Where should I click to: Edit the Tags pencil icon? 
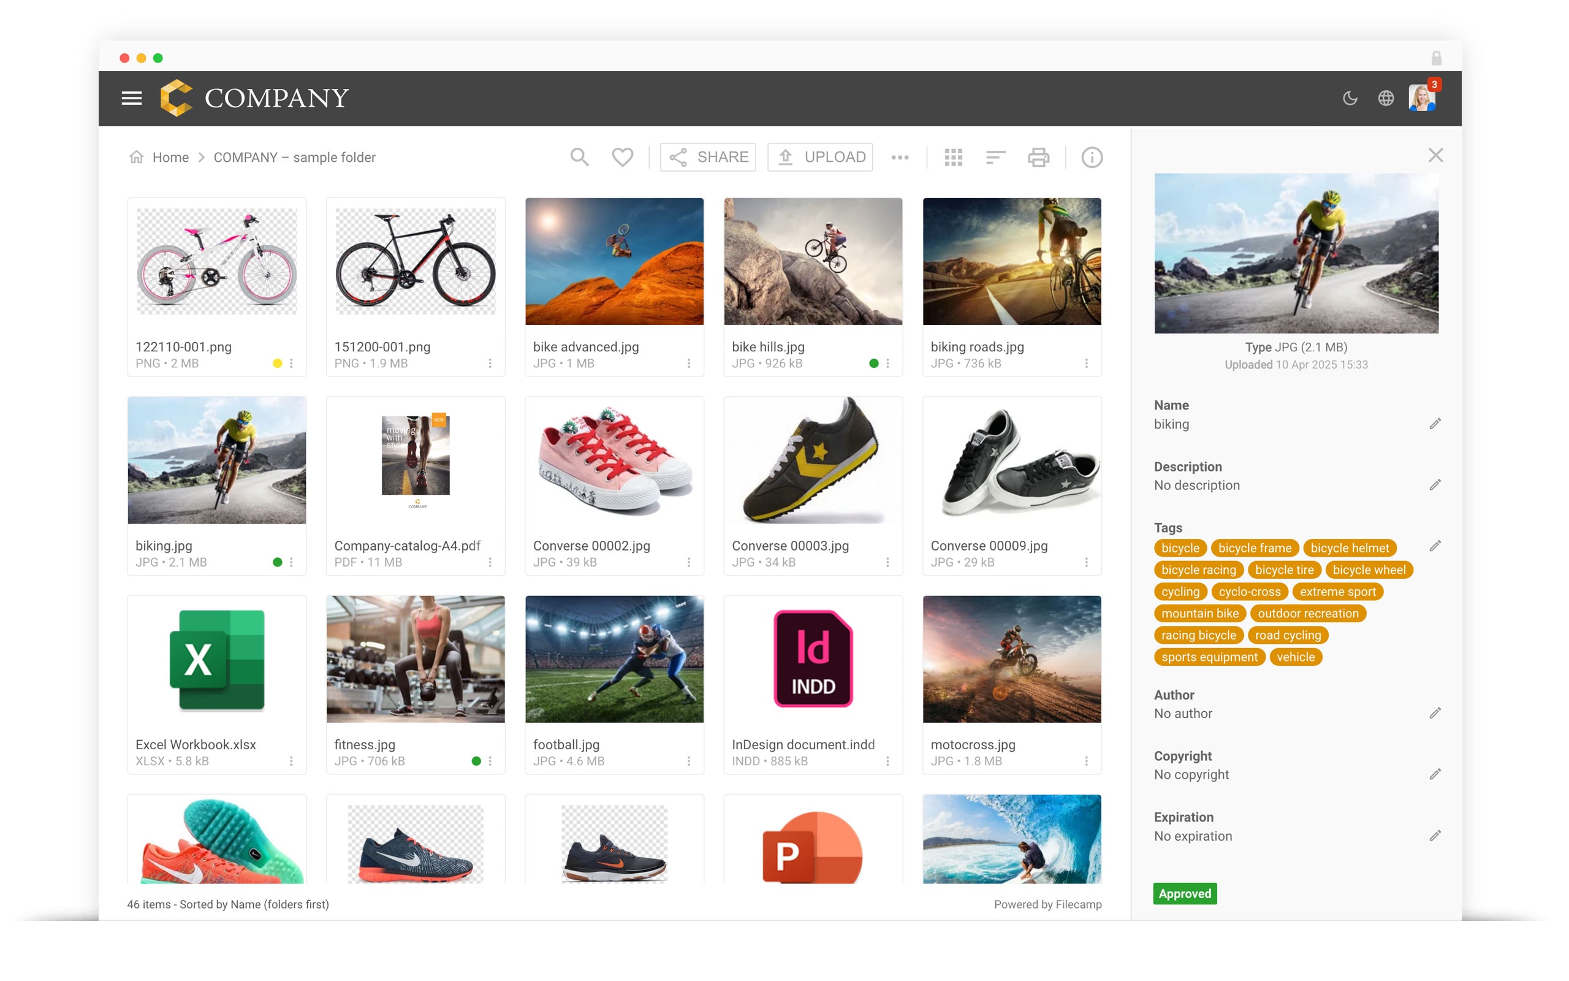pyautogui.click(x=1435, y=546)
